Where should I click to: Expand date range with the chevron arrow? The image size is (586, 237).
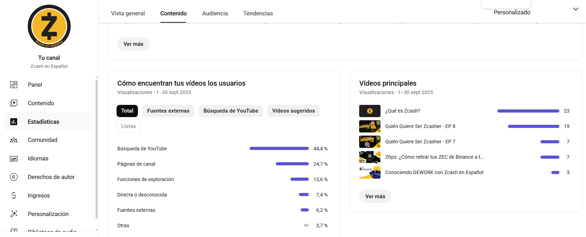click(576, 9)
